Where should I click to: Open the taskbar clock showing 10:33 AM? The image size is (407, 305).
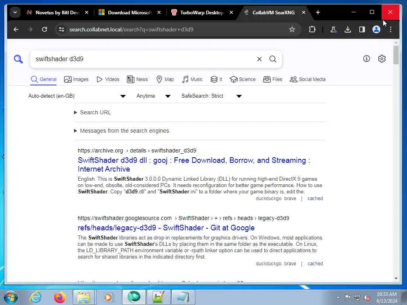point(386,297)
